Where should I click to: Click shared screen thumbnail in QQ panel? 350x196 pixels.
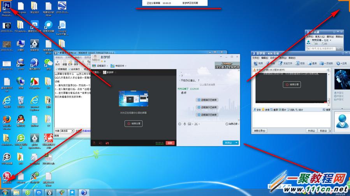[x=134, y=99]
